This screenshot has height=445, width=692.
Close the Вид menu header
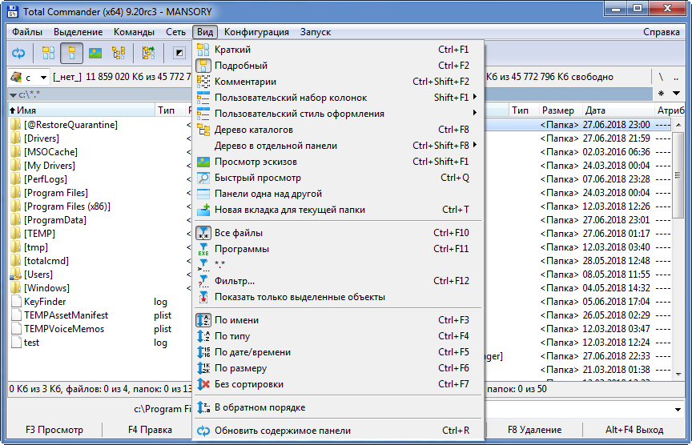tap(205, 32)
